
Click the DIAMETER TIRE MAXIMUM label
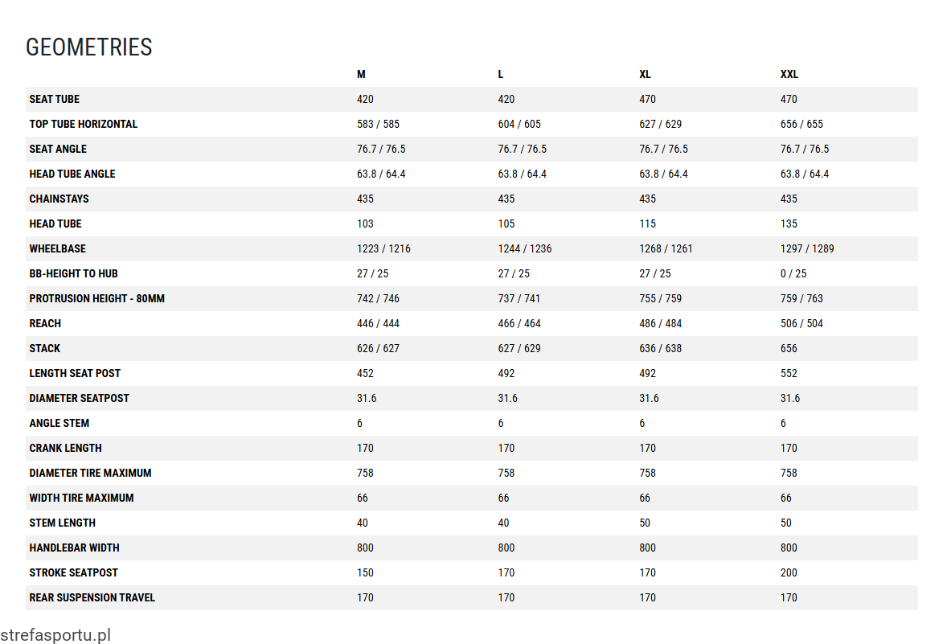(91, 473)
